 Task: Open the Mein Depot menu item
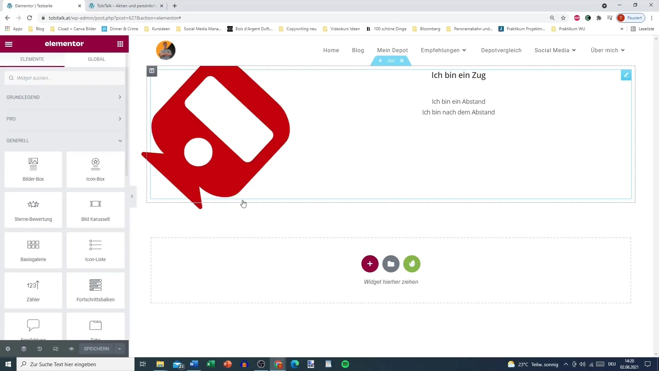[392, 50]
